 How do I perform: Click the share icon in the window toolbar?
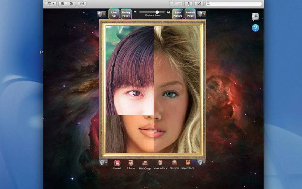(x=82, y=4)
